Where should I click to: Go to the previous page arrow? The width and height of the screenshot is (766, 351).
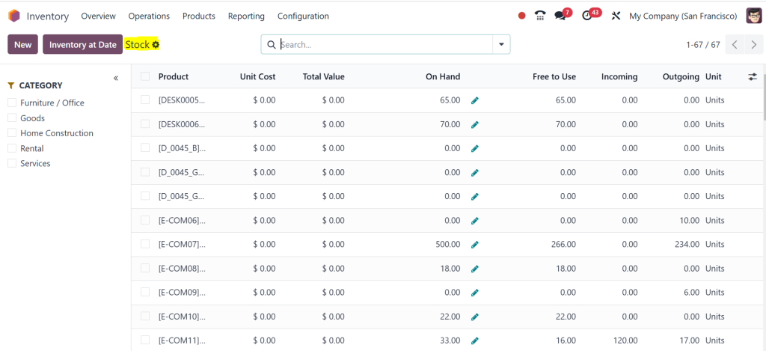pyautogui.click(x=735, y=45)
